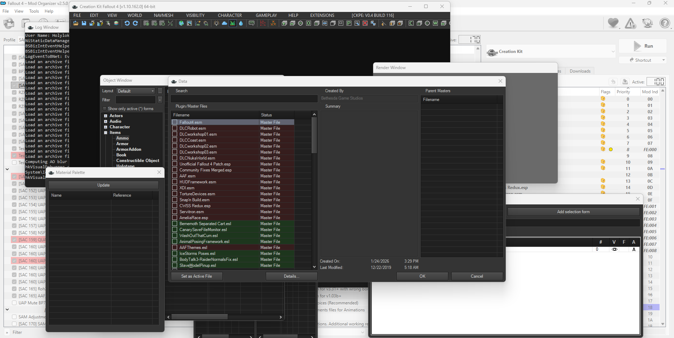Click the green P box icon
This screenshot has width=674, height=338.
[349, 23]
